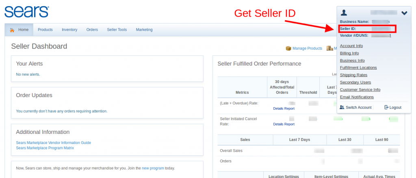Click the Item-Level Settings column header
This screenshot has width=416, height=178.
(331, 176)
